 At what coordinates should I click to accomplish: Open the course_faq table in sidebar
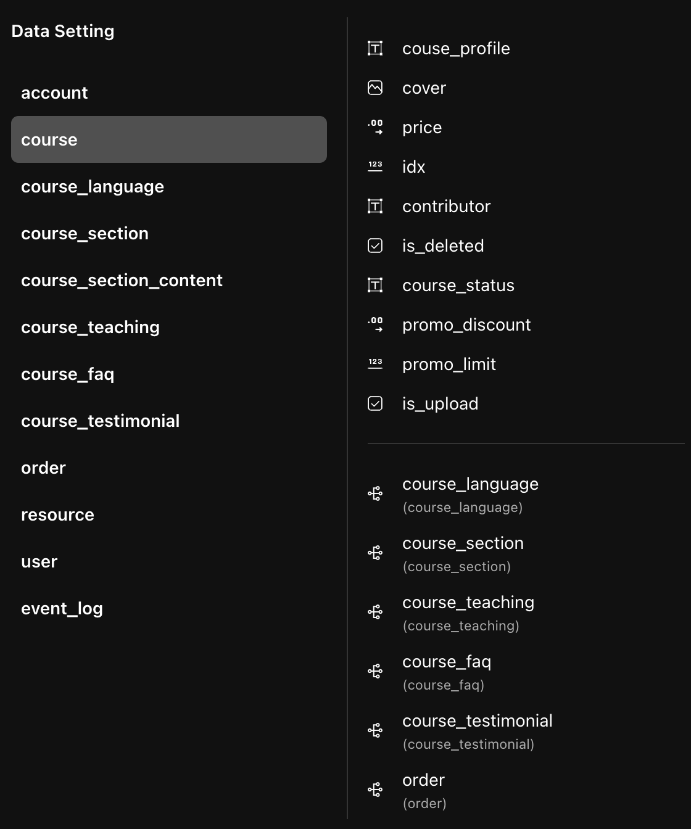pos(169,374)
